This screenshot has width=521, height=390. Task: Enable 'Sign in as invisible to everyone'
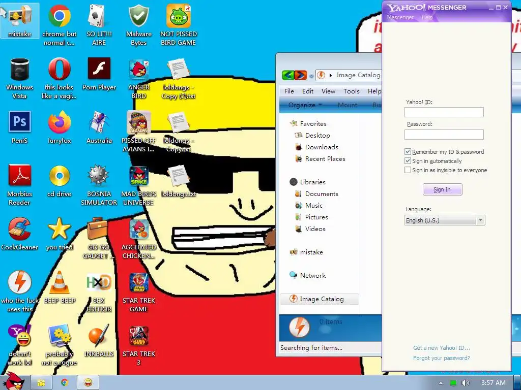(408, 170)
